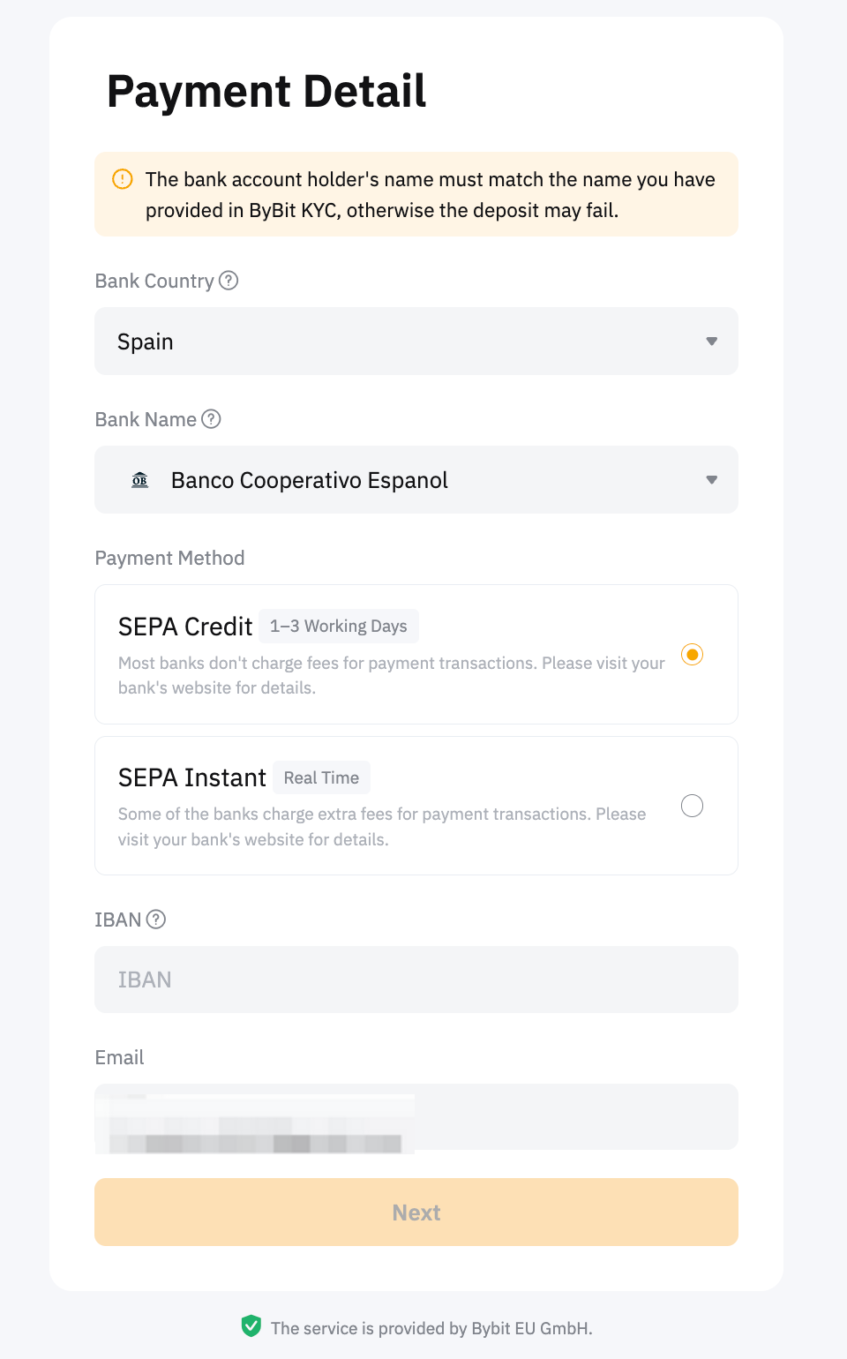Image resolution: width=847 pixels, height=1359 pixels.
Task: Click the green shield icon in the footer
Action: pos(251,1326)
